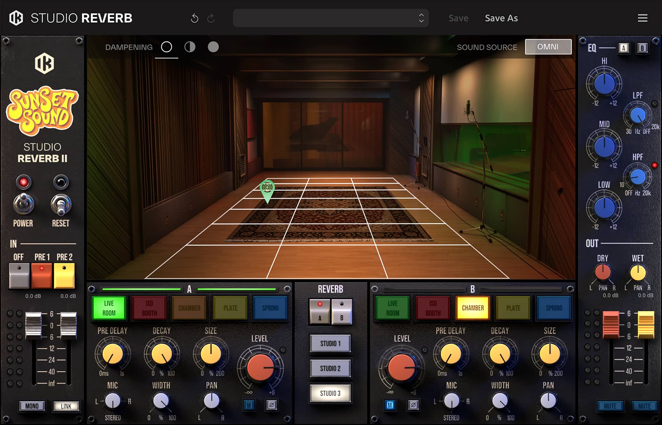The width and height of the screenshot is (662, 425).
Task: Click the green sound source position marker
Action: click(267, 189)
